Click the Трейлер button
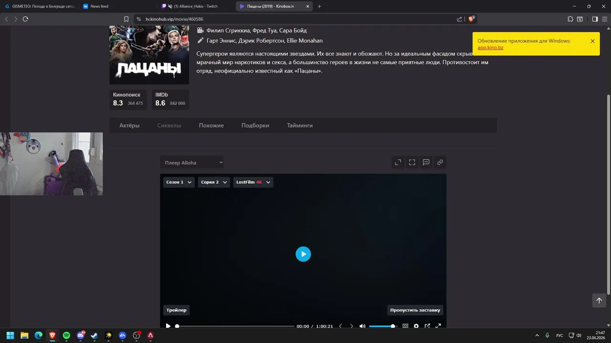 click(x=177, y=310)
